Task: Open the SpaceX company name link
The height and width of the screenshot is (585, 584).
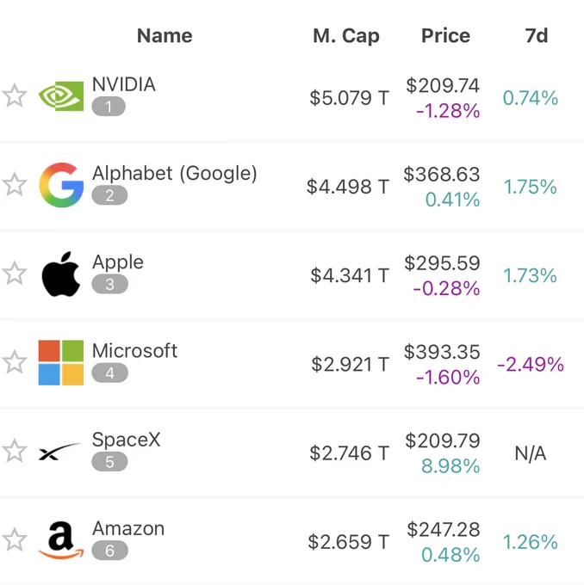Action: (126, 440)
